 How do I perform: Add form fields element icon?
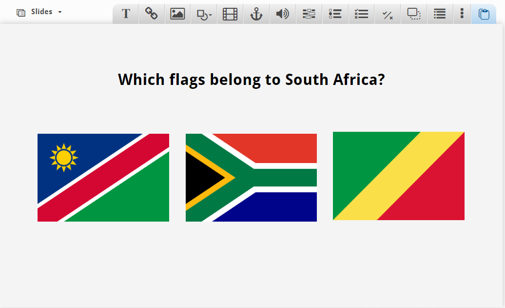309,14
